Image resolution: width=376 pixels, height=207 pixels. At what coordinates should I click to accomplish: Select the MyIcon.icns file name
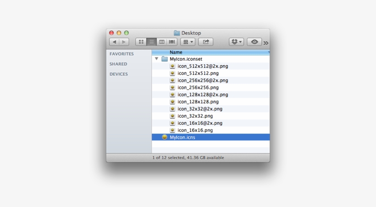click(182, 137)
